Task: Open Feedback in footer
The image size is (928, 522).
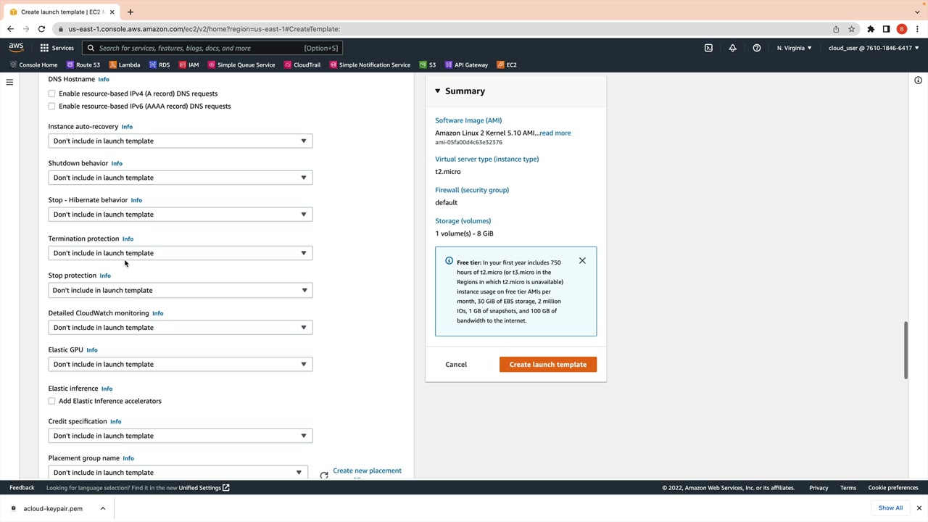Action: pos(22,488)
